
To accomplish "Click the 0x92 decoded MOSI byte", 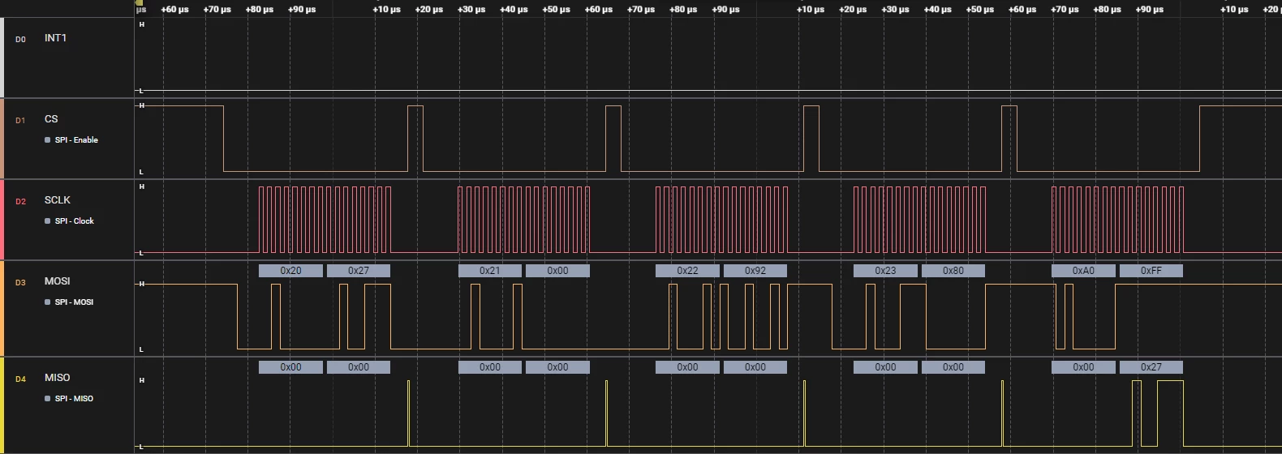I will [755, 271].
